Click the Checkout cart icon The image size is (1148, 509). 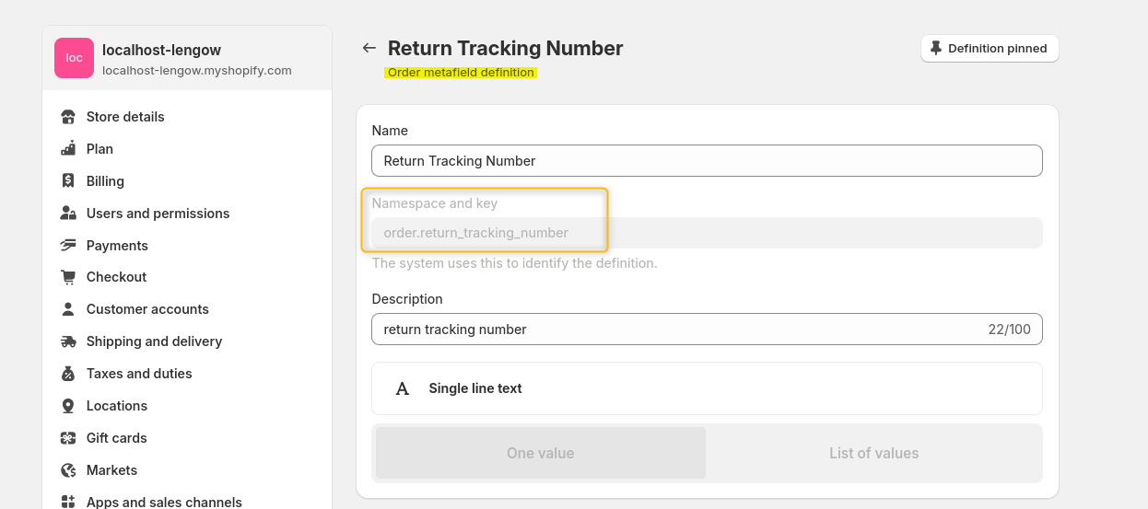[68, 277]
